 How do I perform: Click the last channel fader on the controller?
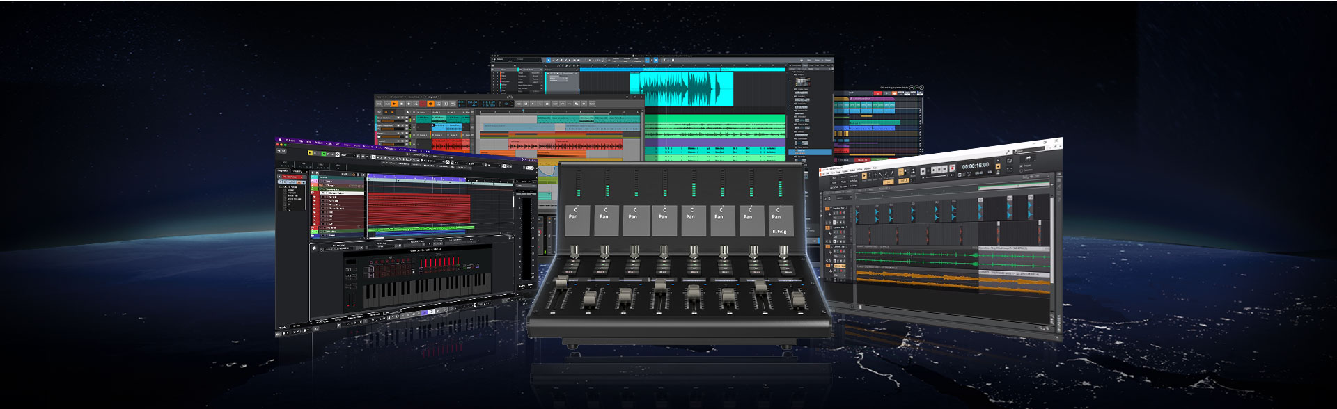tap(796, 296)
